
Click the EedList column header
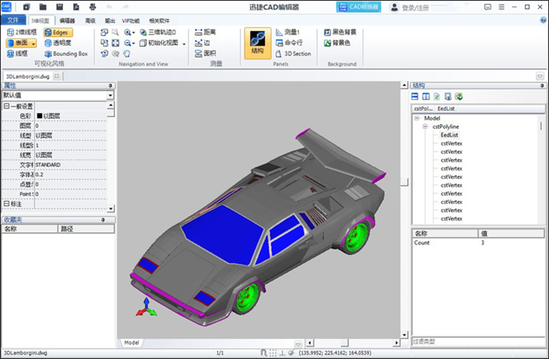tap(446, 108)
